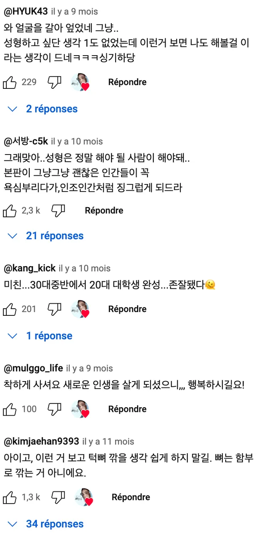Reply to the @mulggo_life comment
This screenshot has width=269, height=539.
(x=127, y=409)
